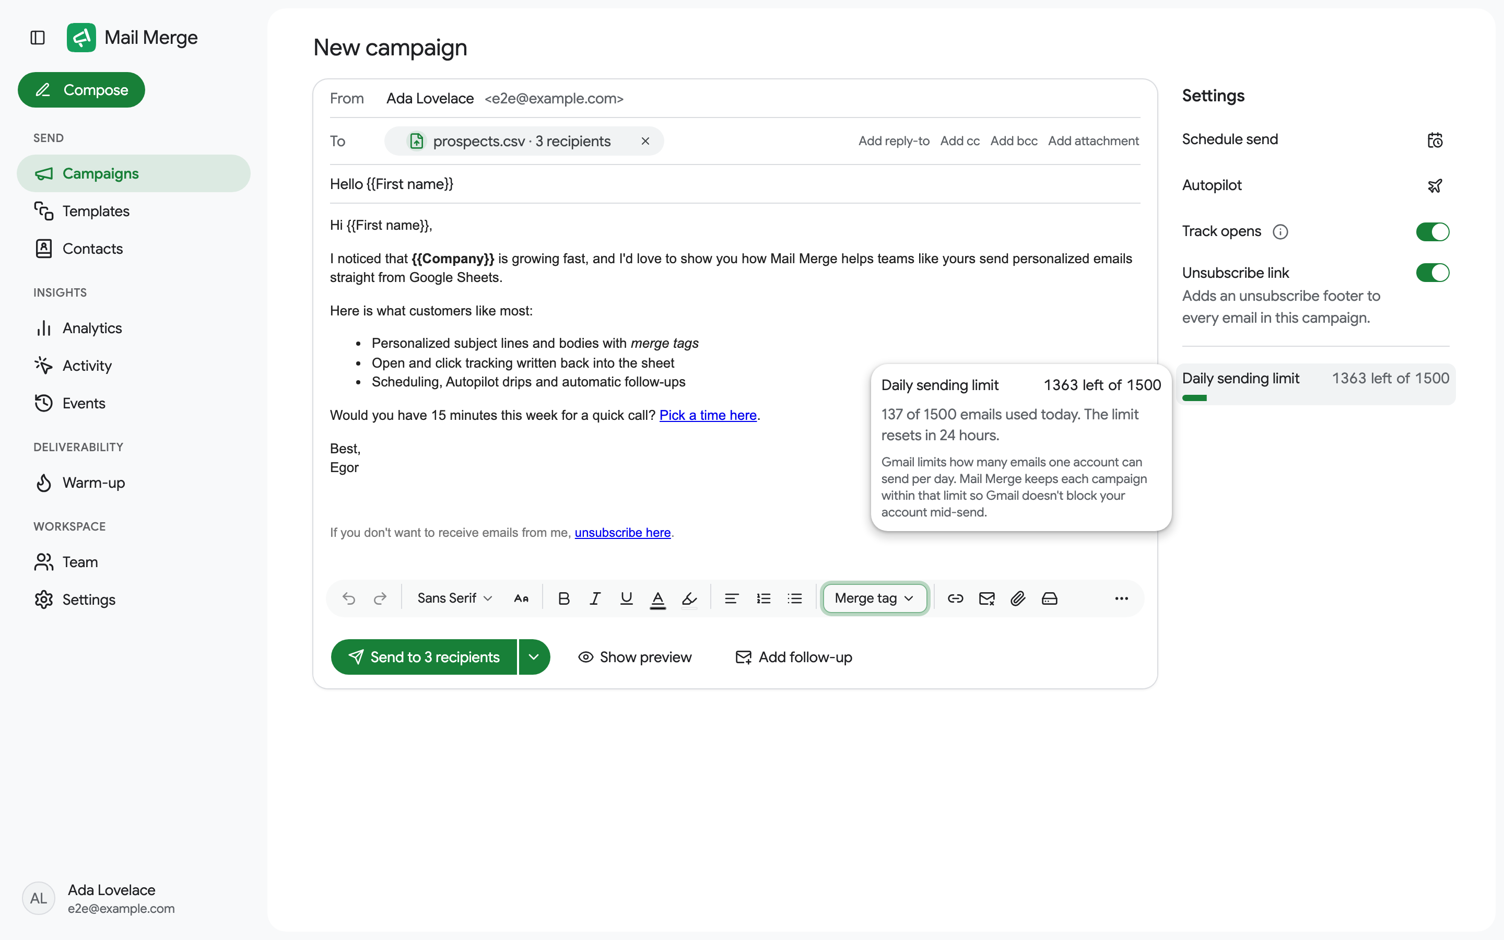This screenshot has width=1504, height=940.
Task: Click the drive icon in toolbar
Action: 1050,598
